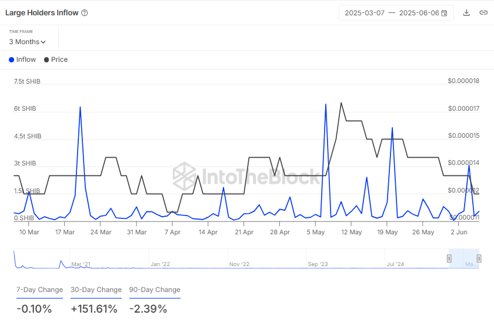The height and width of the screenshot is (325, 494).
Task: Click the help icon beside Large Holders Inflow
Action: [x=84, y=13]
